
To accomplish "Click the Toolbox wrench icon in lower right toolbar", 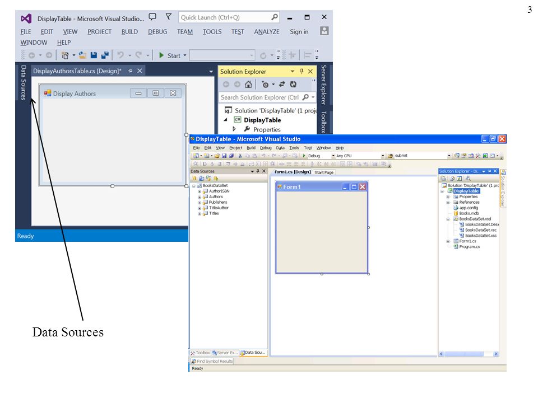I will pyautogui.click(x=478, y=156).
